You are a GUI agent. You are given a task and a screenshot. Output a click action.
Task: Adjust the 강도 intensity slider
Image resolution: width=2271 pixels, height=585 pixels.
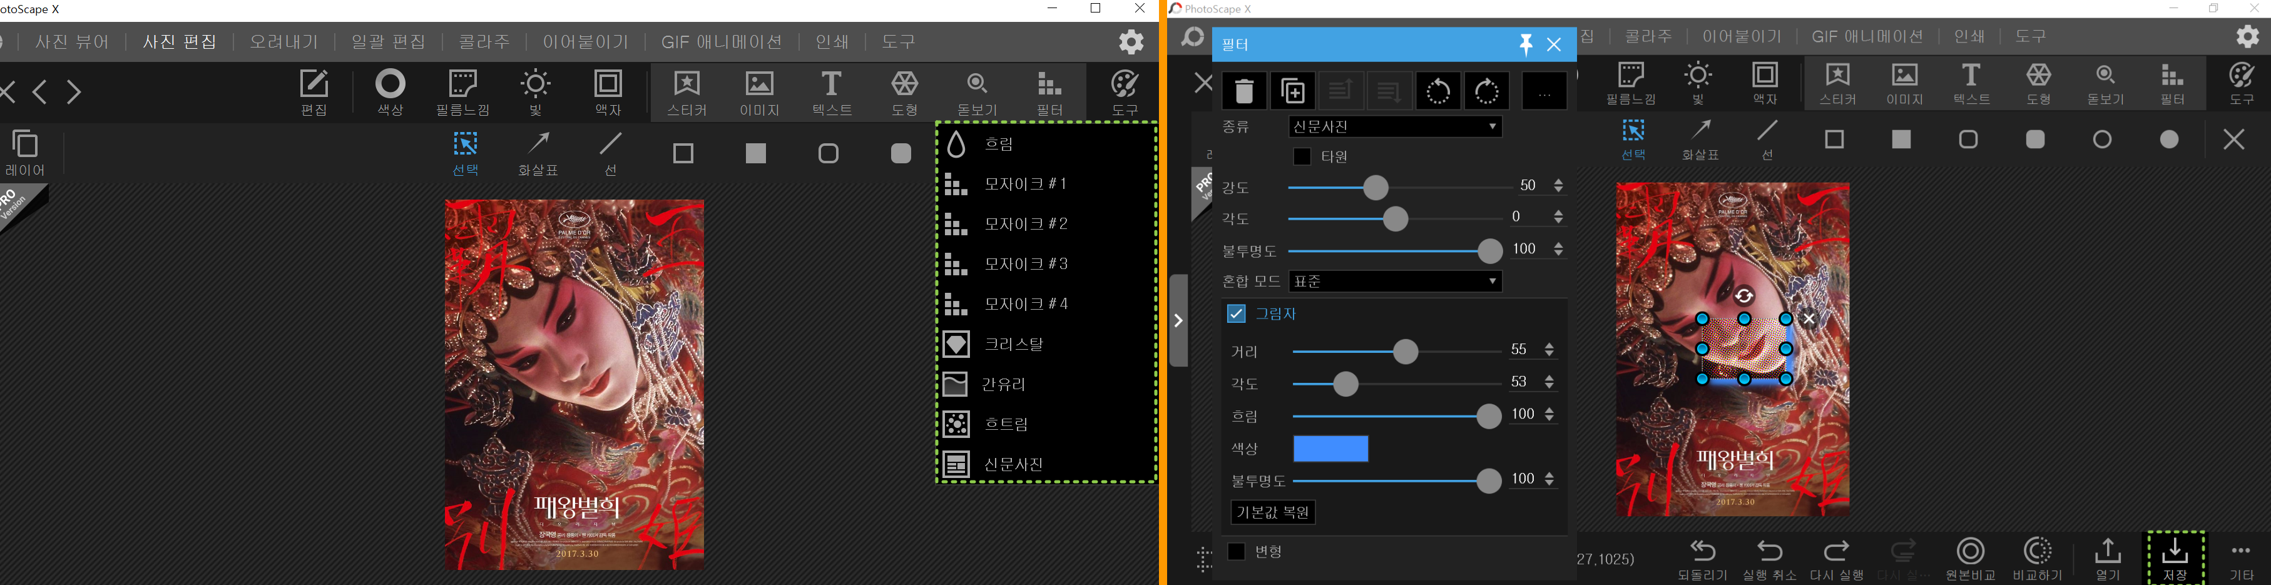[1376, 187]
